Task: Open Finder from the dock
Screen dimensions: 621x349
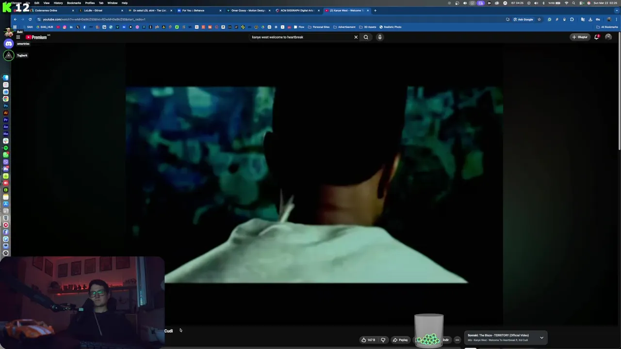Action: [x=6, y=78]
